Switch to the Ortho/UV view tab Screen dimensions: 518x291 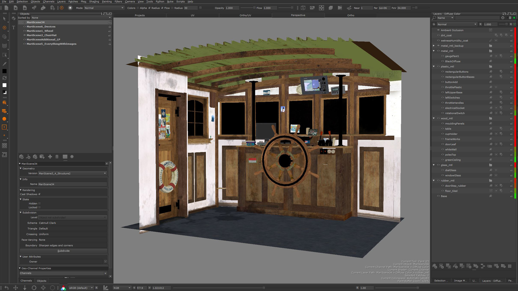tap(245, 15)
